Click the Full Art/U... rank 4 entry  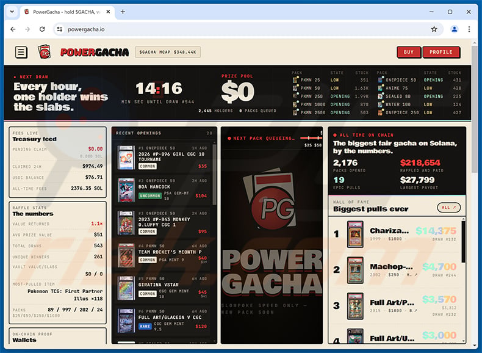395,336
